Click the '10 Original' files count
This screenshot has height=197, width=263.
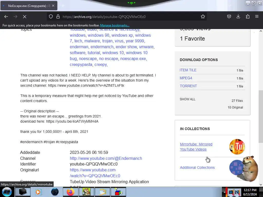click(x=235, y=107)
